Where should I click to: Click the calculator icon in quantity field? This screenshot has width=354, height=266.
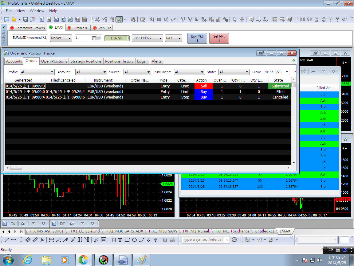(94, 38)
